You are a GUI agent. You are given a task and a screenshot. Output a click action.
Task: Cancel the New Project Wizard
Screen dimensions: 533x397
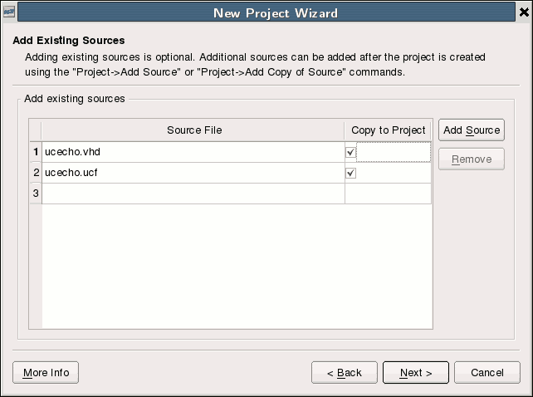pyautogui.click(x=487, y=373)
